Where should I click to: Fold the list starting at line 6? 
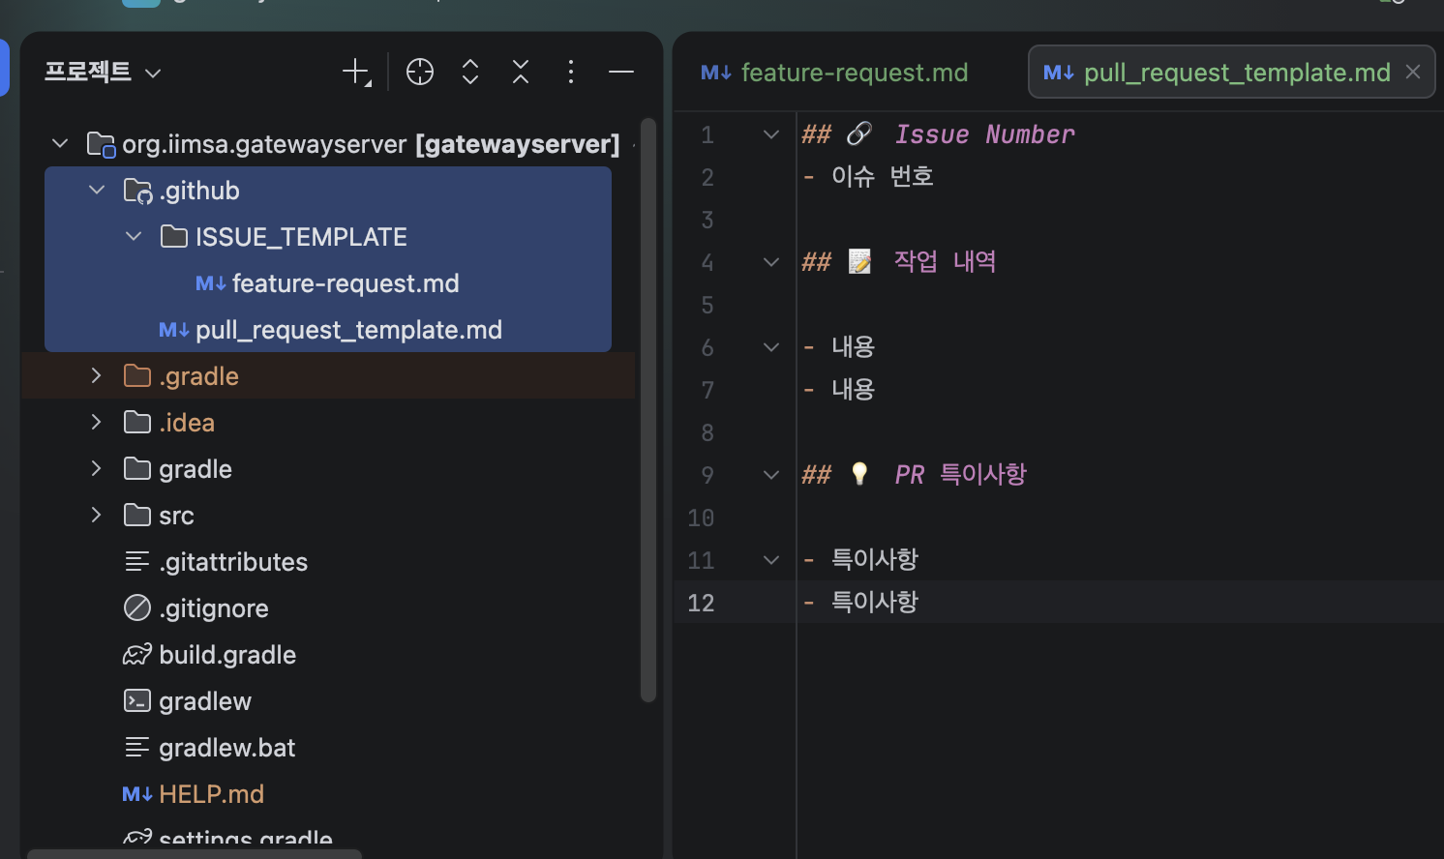coord(771,347)
